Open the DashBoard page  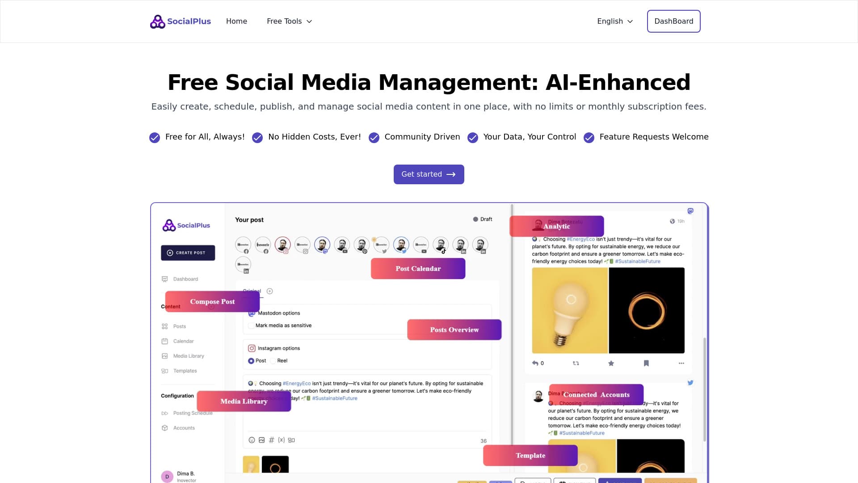673,21
